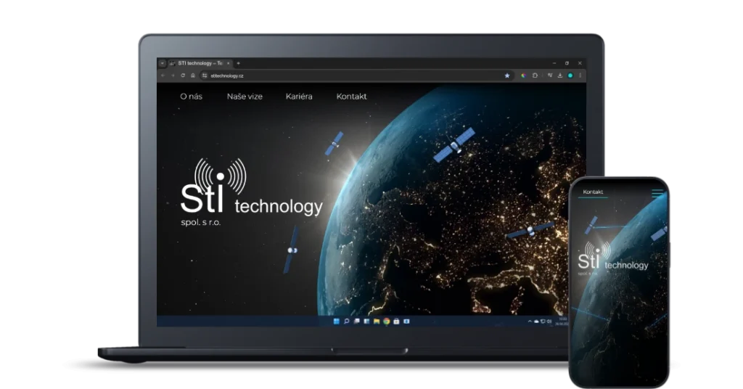
Task: Expand hidden system tray icons chevron
Action: click(x=530, y=322)
